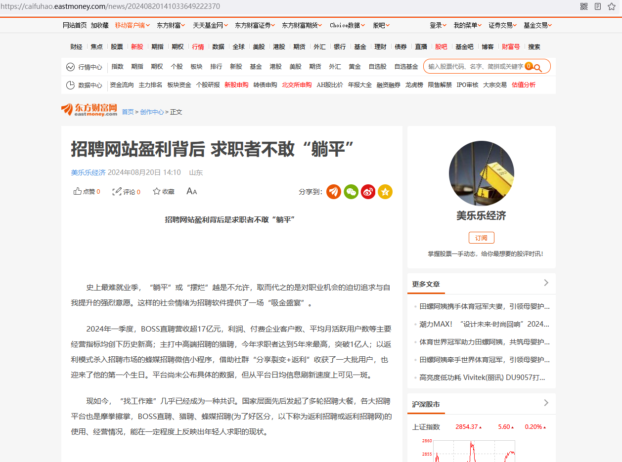Open article 潮力MAX! 设计未来·时尚回响
The height and width of the screenshot is (462, 622).
(485, 324)
